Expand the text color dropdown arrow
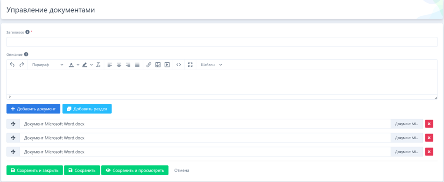This screenshot has width=444, height=182. [x=78, y=65]
